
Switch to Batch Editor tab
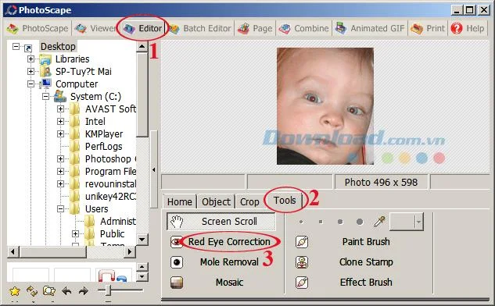coord(200,28)
